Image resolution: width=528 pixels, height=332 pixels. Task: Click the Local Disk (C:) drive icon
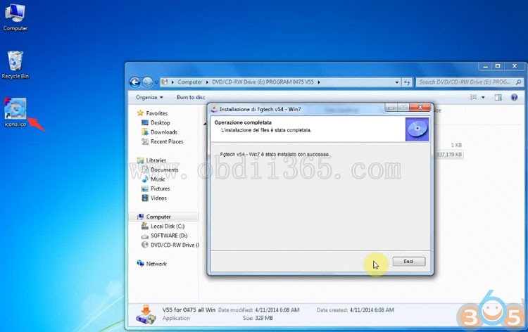145,226
